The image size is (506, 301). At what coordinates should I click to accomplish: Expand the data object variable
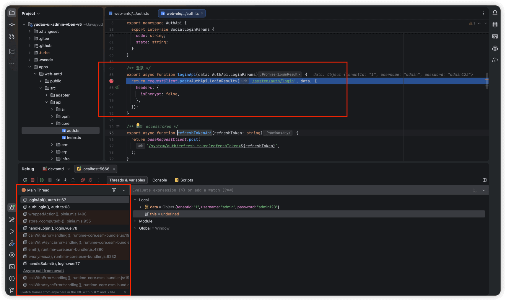click(141, 207)
